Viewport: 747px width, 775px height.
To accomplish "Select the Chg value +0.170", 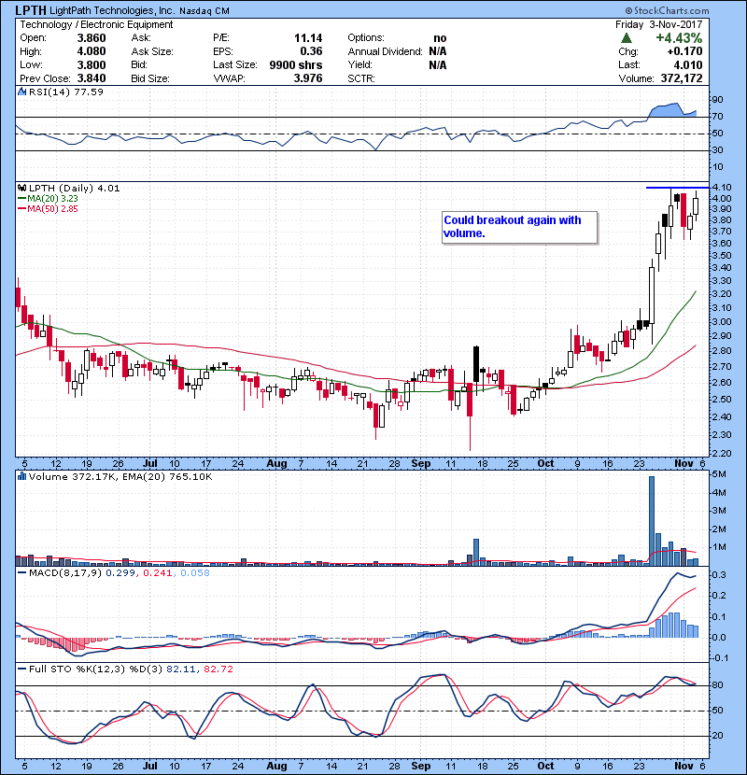I will (x=684, y=51).
